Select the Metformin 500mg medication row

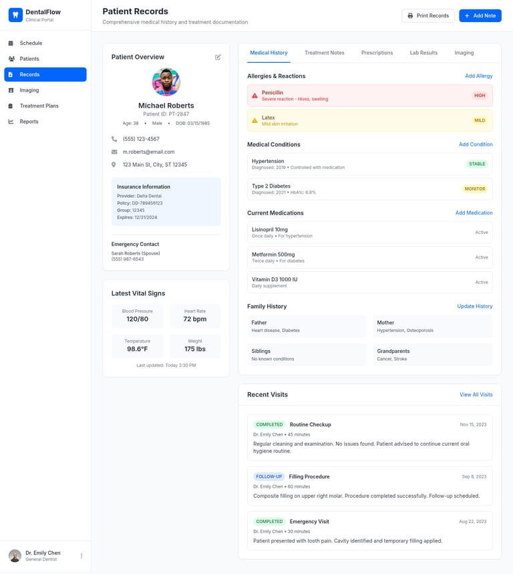point(369,257)
